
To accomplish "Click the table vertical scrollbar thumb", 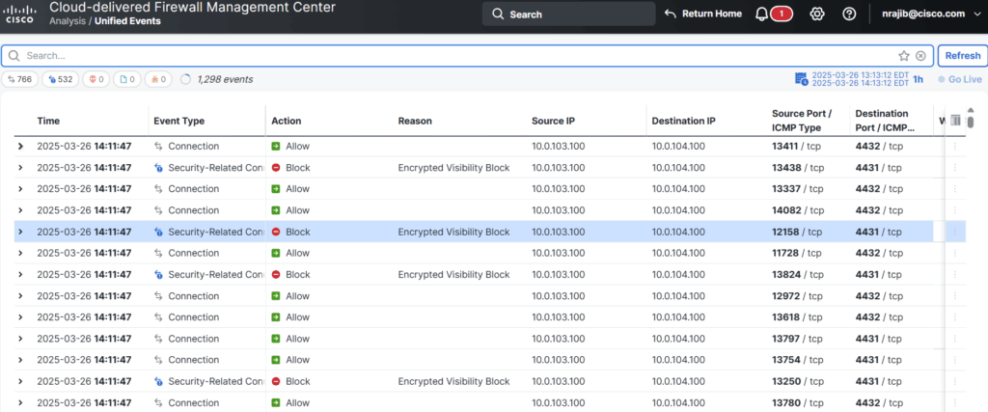I will pos(971,122).
